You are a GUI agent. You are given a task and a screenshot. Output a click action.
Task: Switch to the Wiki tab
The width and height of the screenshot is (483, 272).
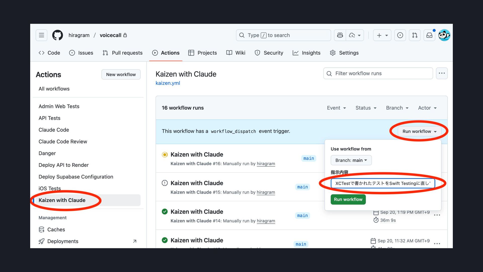[x=236, y=53]
